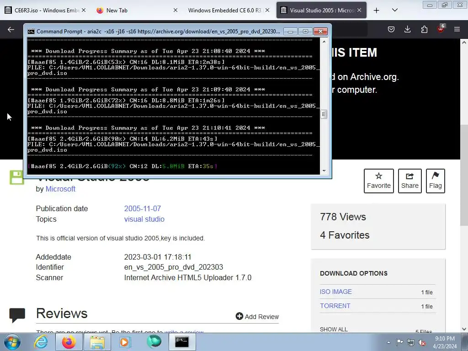The height and width of the screenshot is (351, 468).
Task: Select identifier en_vs_2005_pro_dvd_202303
Action: coord(174,267)
